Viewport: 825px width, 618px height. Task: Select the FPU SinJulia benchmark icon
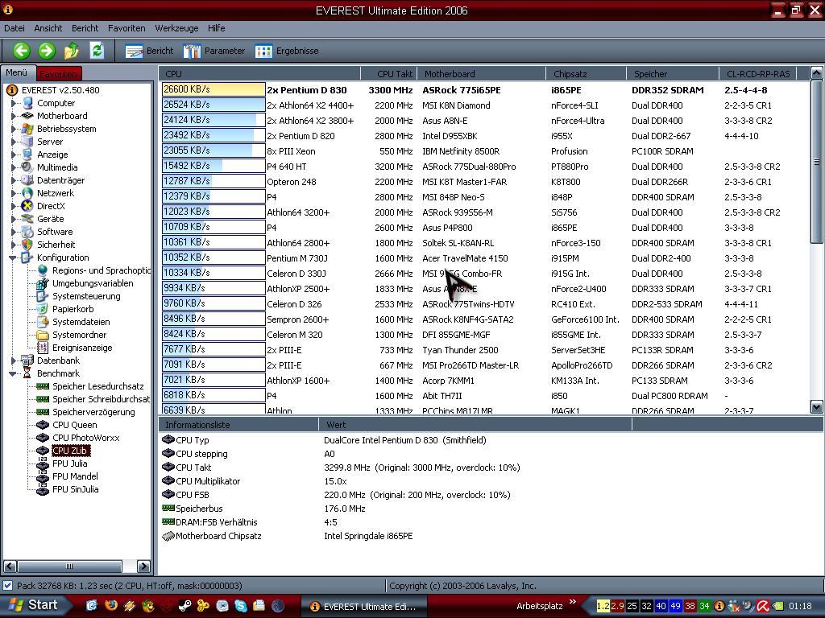point(43,489)
